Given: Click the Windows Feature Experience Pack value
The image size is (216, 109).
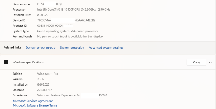Looking at the screenshot, I should 72,95.
